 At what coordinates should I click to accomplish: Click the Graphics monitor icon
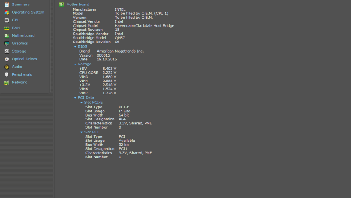[x=7, y=43]
